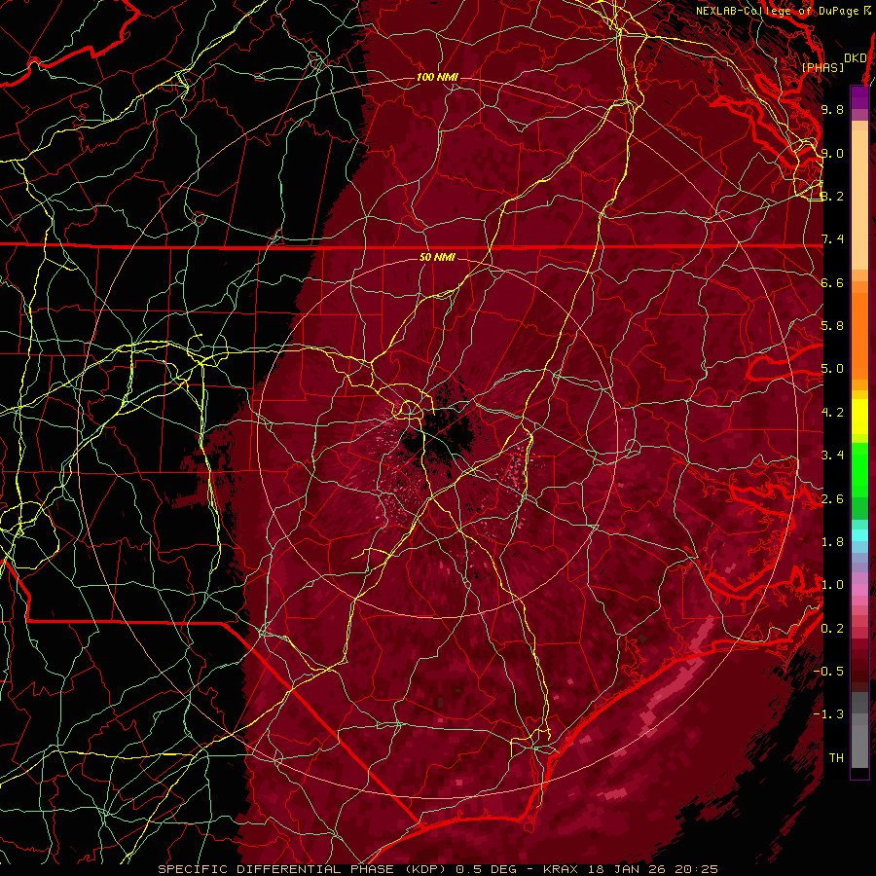Click the DKD unit label

tap(855, 58)
